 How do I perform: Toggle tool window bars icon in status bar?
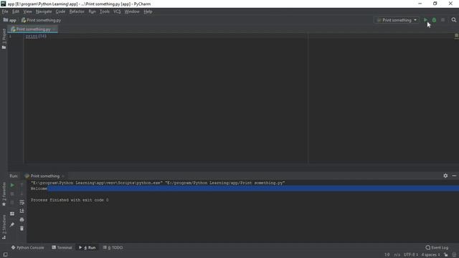click(5, 255)
